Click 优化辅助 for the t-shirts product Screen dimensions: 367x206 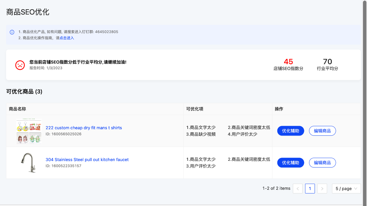(x=290, y=131)
